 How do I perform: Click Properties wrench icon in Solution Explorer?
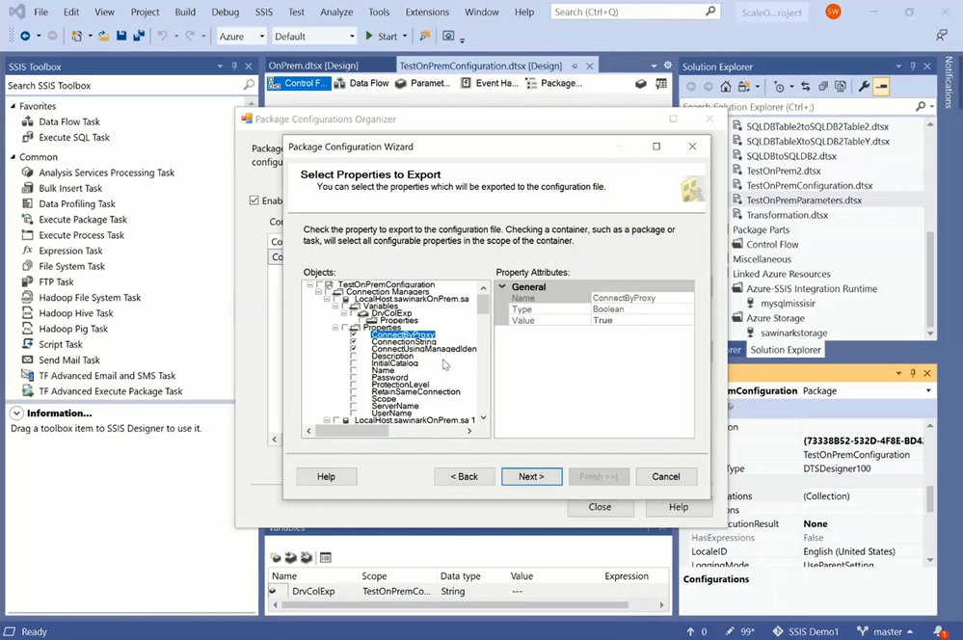864,87
